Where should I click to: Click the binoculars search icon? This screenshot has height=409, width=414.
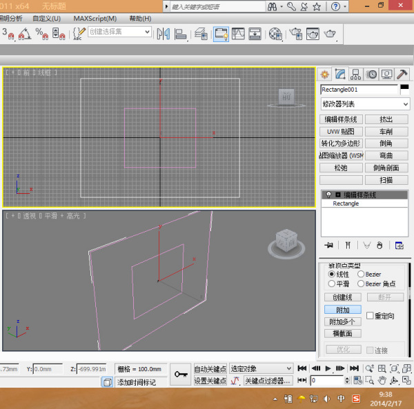[x=272, y=7]
